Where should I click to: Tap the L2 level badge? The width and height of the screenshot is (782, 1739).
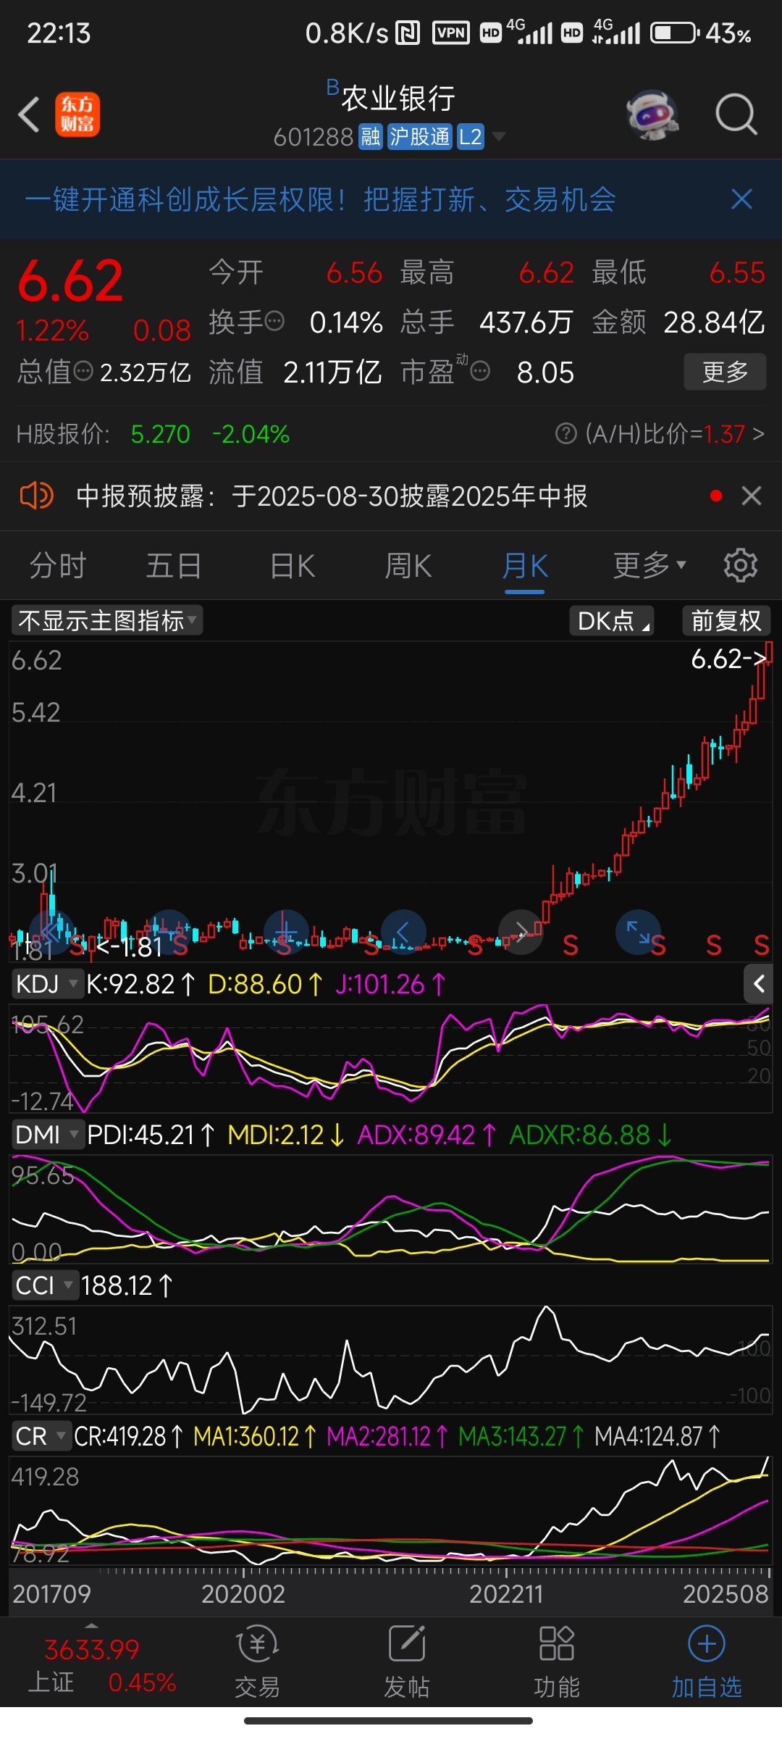click(x=470, y=136)
